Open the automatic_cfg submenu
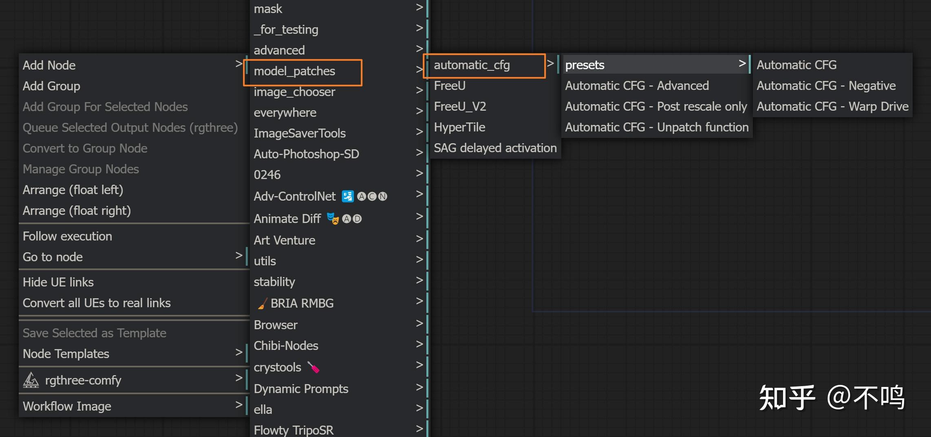 (x=472, y=65)
